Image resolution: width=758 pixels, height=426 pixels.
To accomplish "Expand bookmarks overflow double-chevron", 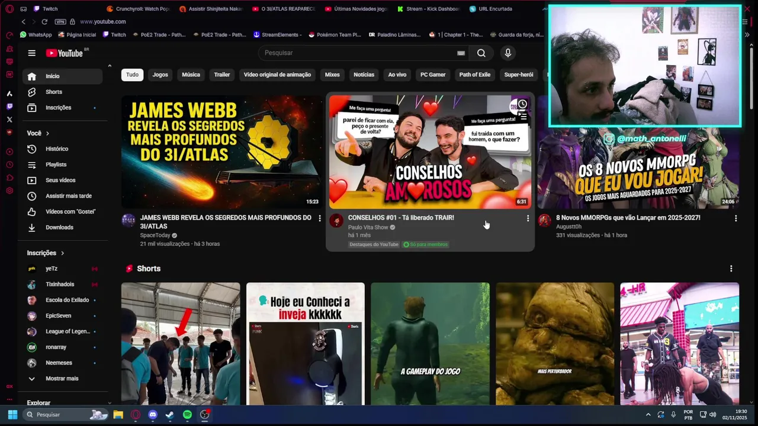I will coord(747,35).
